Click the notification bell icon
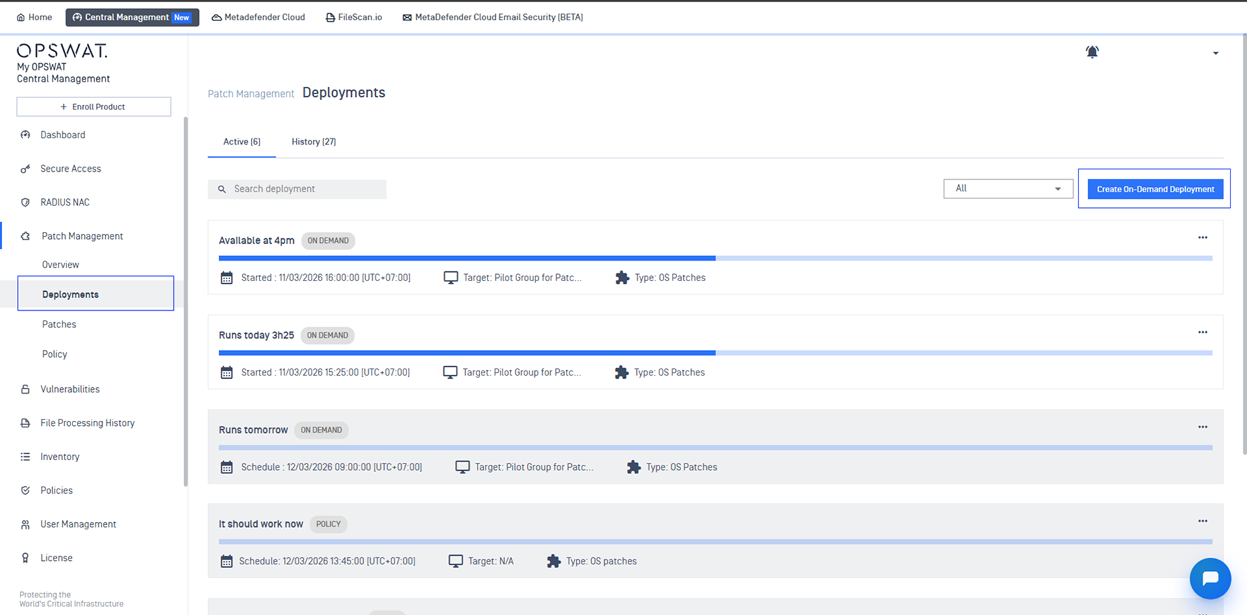The image size is (1247, 615). click(1092, 52)
